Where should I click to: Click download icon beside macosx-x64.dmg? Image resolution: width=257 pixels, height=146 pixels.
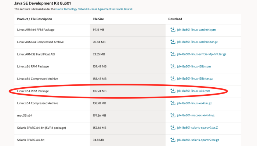click(173, 115)
